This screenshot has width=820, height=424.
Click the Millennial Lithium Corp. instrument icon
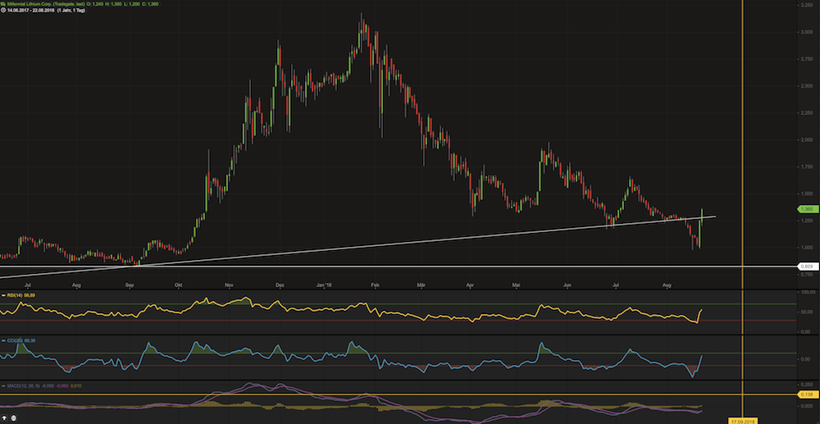point(3,4)
